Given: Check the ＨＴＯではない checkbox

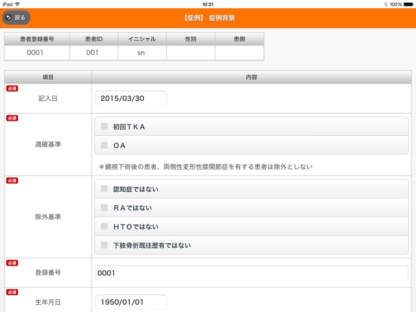Looking at the screenshot, I should (104, 226).
